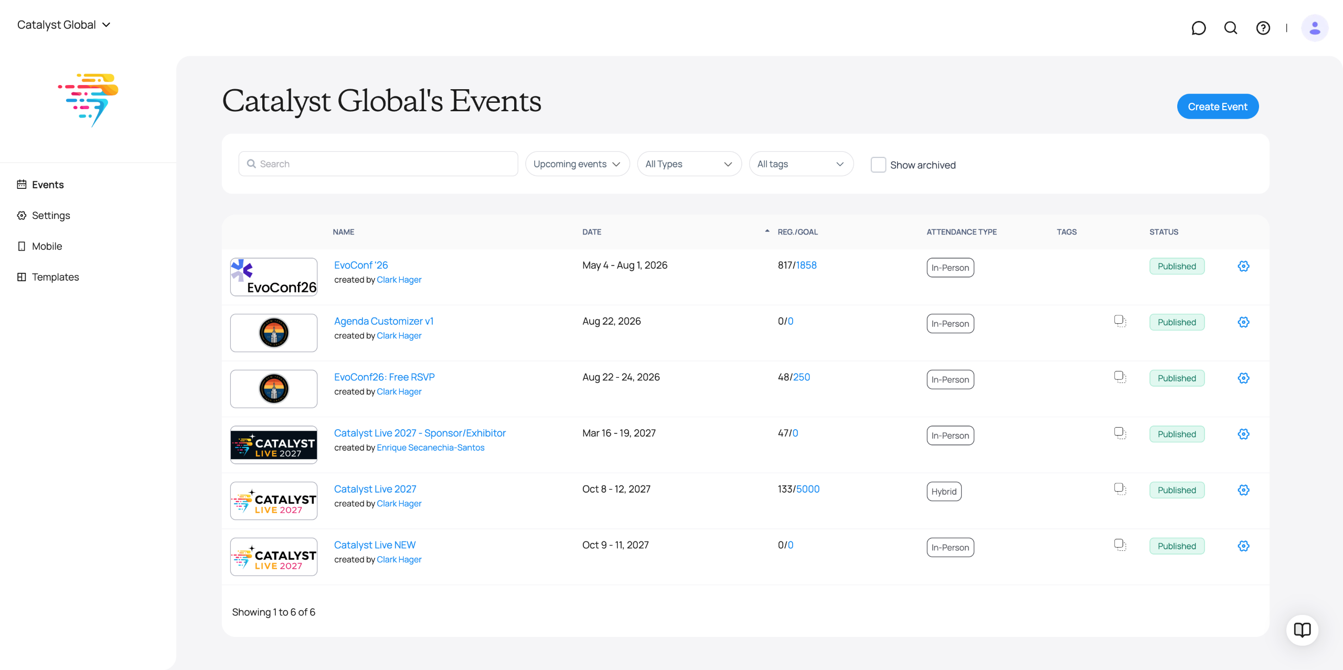Expand the Catalyst Global organization switcher
The image size is (1343, 670).
click(63, 25)
